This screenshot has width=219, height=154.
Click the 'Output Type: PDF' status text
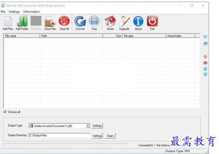tap(178, 151)
